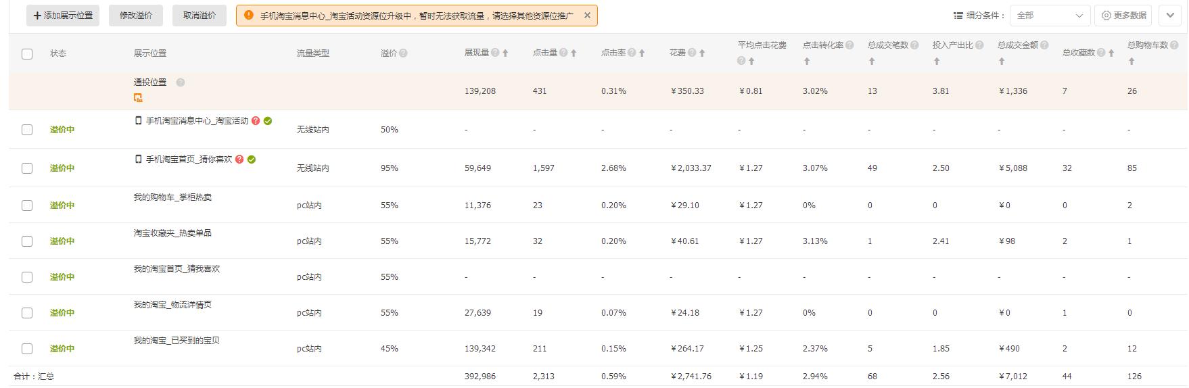
Task: Sort by 总收藏数 using its arrow
Action: [1111, 53]
